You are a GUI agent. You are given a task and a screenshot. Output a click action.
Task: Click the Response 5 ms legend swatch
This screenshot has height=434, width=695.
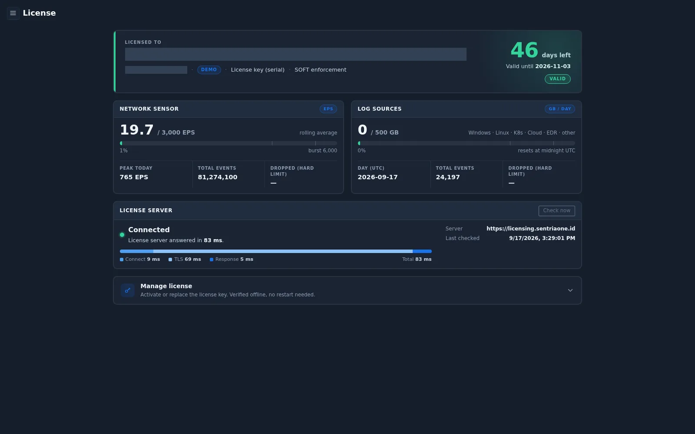pos(212,260)
